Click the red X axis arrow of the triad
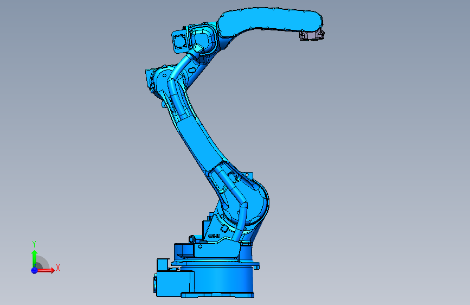Image resolution: width=470 pixels, height=305 pixels. click(x=46, y=270)
